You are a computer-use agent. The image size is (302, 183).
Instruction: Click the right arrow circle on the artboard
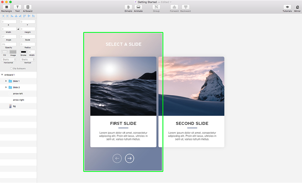pos(129,158)
